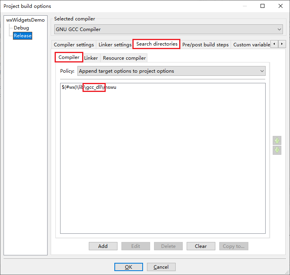Move selected directory up with green arrow
290x275 pixels.
277,141
